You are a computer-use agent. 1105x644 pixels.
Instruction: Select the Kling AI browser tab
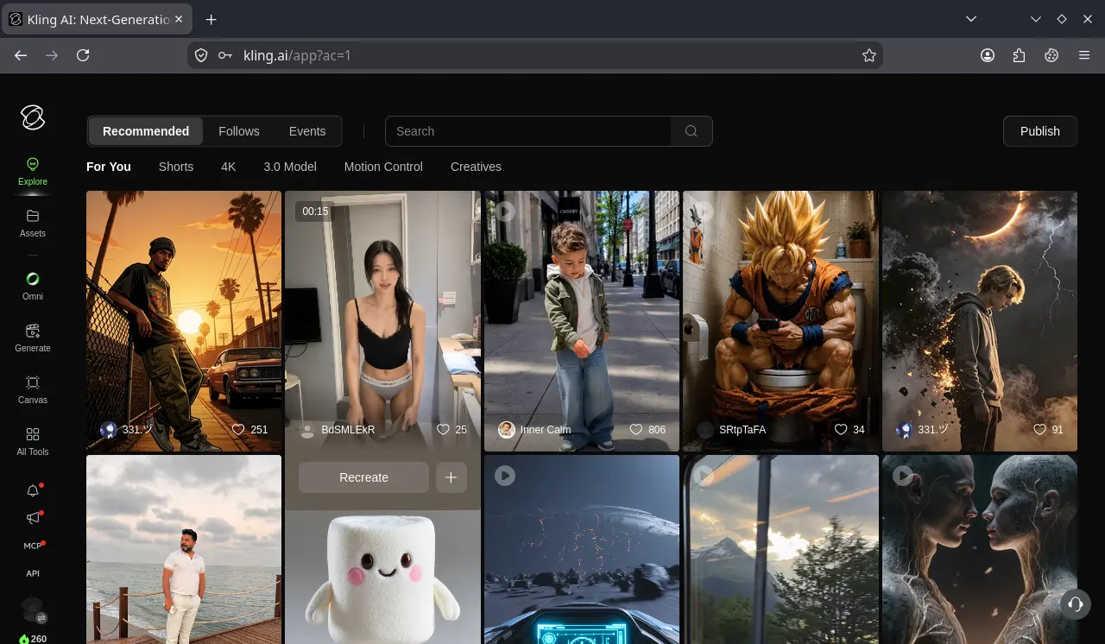point(98,19)
